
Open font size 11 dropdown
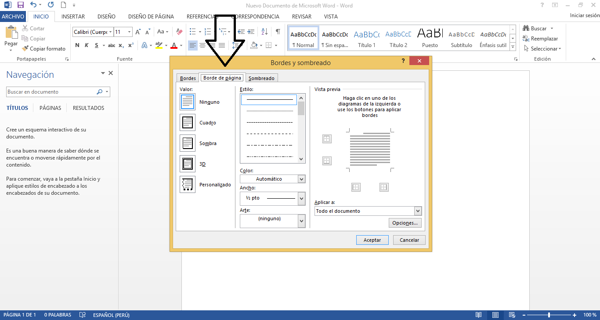click(129, 32)
